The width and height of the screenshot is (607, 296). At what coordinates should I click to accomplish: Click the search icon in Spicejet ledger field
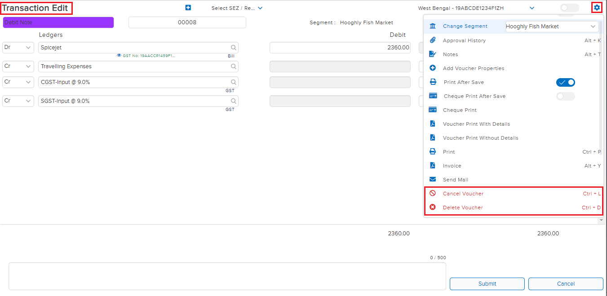click(x=234, y=48)
